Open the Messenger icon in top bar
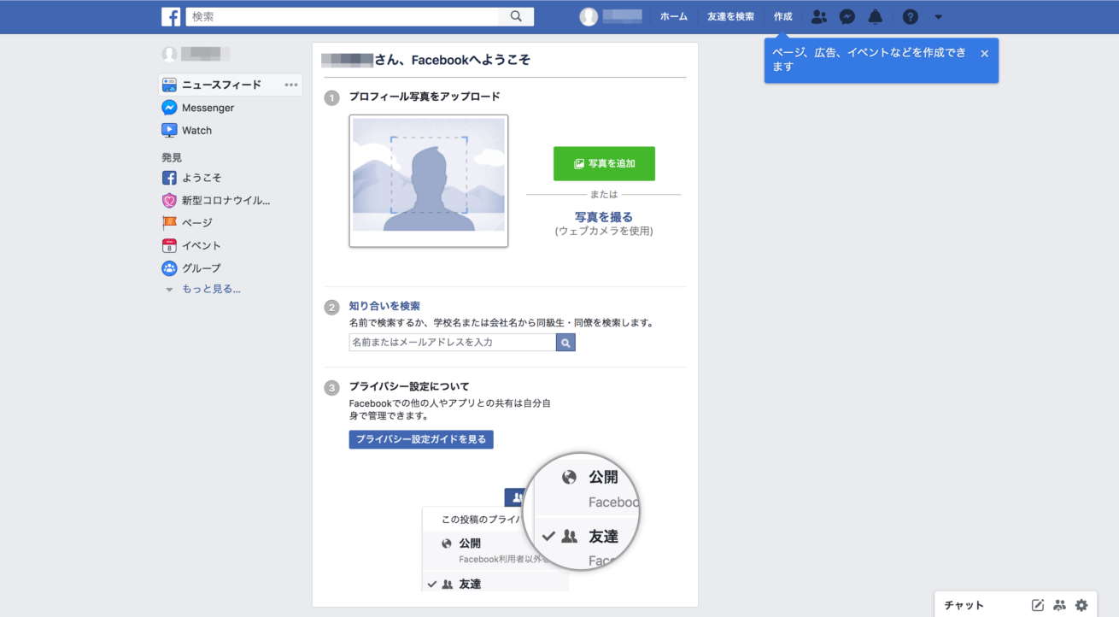The width and height of the screenshot is (1119, 617). click(x=847, y=16)
